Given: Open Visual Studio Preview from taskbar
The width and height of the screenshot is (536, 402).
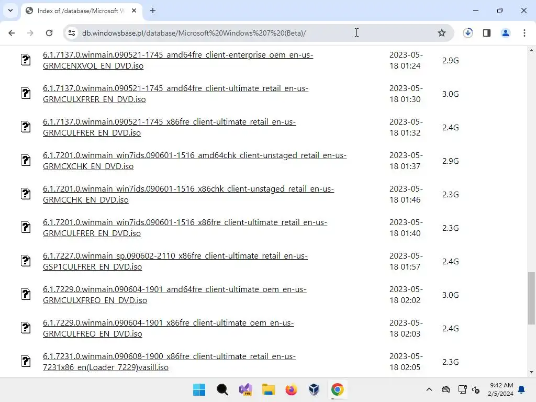Looking at the screenshot, I should pyautogui.click(x=245, y=389).
